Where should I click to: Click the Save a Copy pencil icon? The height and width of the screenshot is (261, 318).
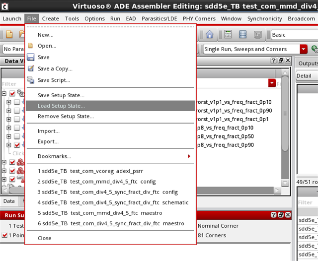[31, 68]
